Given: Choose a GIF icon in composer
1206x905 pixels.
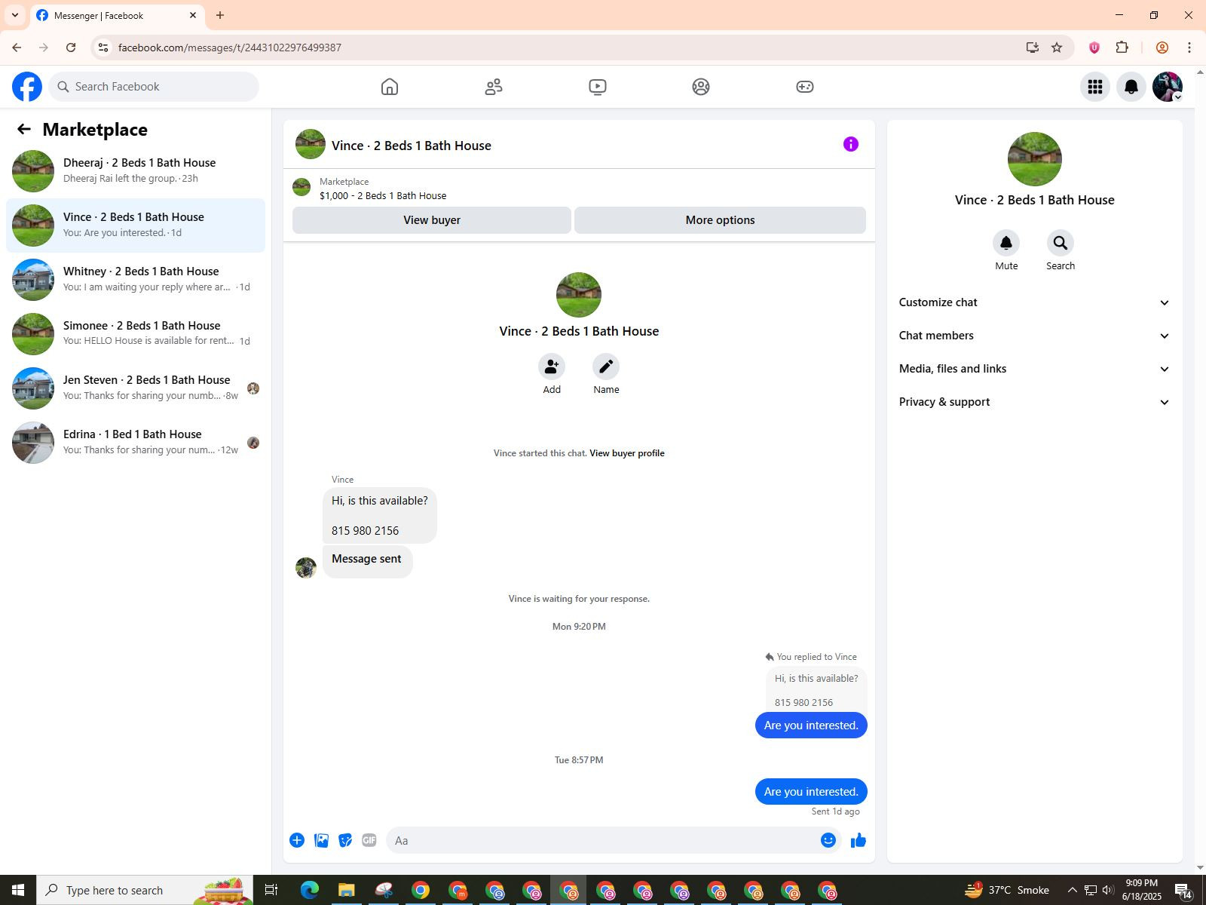Looking at the screenshot, I should (369, 840).
